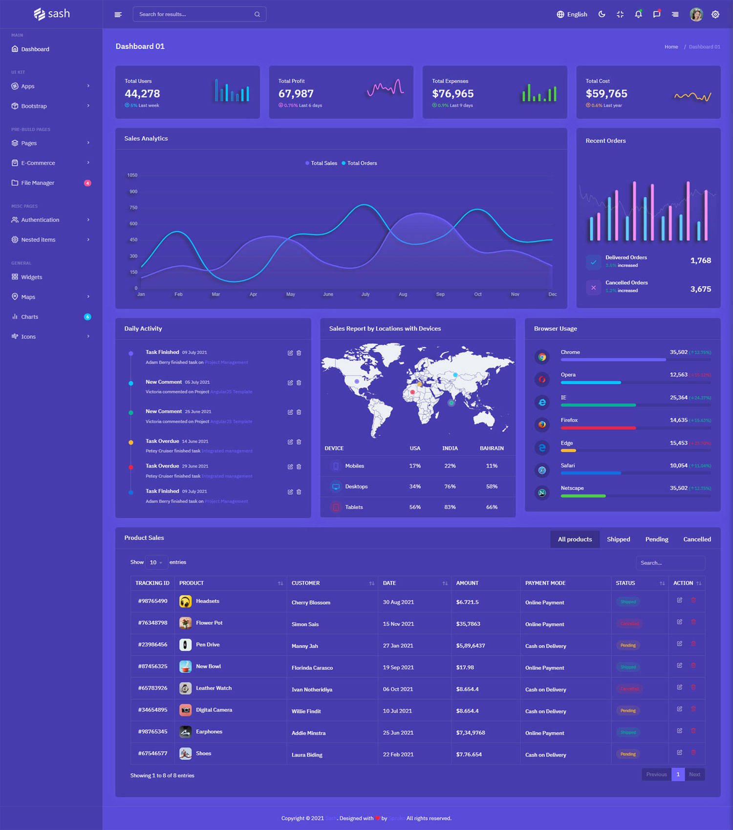This screenshot has height=830, width=733.
Task: Open the notifications bell icon
Action: click(x=638, y=15)
